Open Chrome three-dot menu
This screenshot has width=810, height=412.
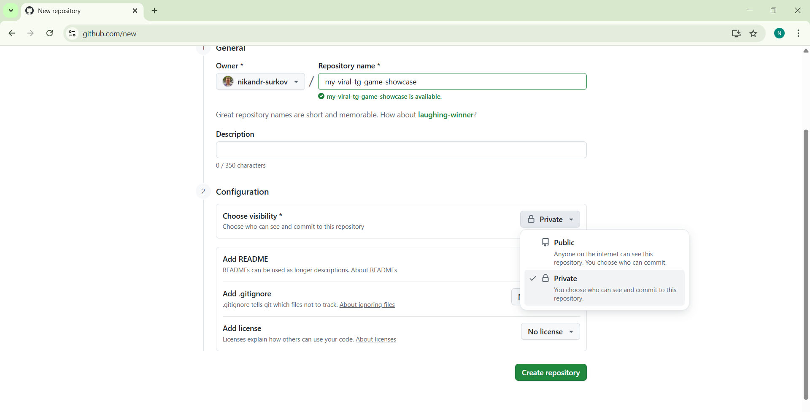coord(798,33)
